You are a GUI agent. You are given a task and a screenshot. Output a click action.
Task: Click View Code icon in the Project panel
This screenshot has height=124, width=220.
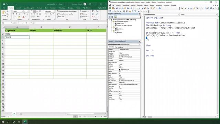[110, 17]
